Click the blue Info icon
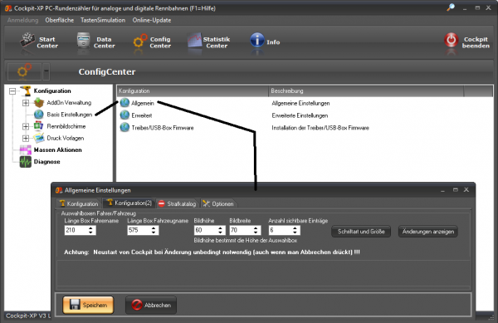The height and width of the screenshot is (323, 498). coord(257,41)
